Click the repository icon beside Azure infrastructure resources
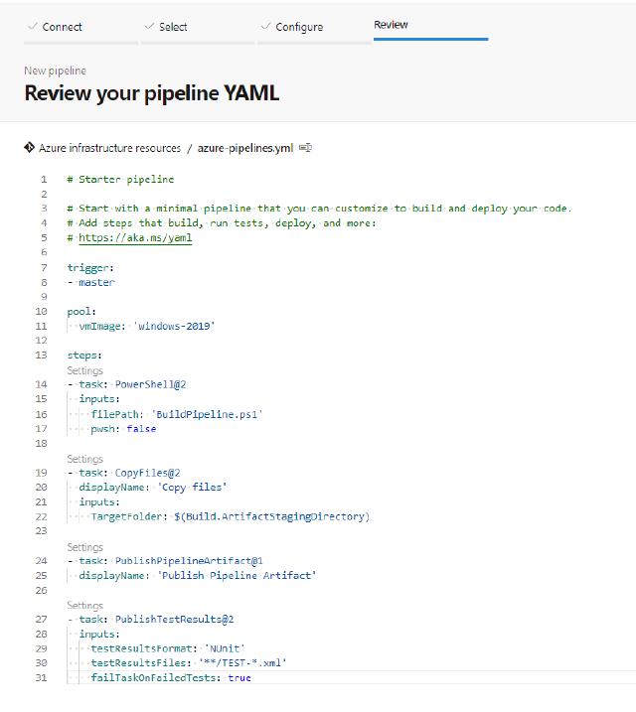This screenshot has width=636, height=712. coord(29,148)
